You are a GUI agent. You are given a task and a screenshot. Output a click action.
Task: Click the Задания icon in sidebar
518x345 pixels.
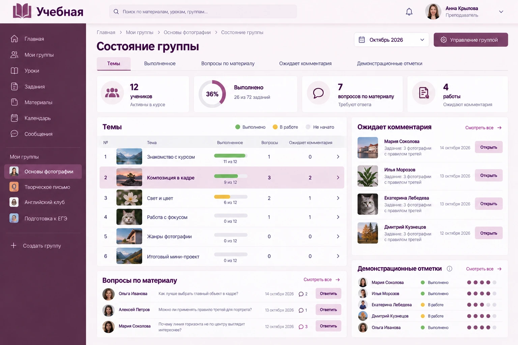pyautogui.click(x=14, y=87)
